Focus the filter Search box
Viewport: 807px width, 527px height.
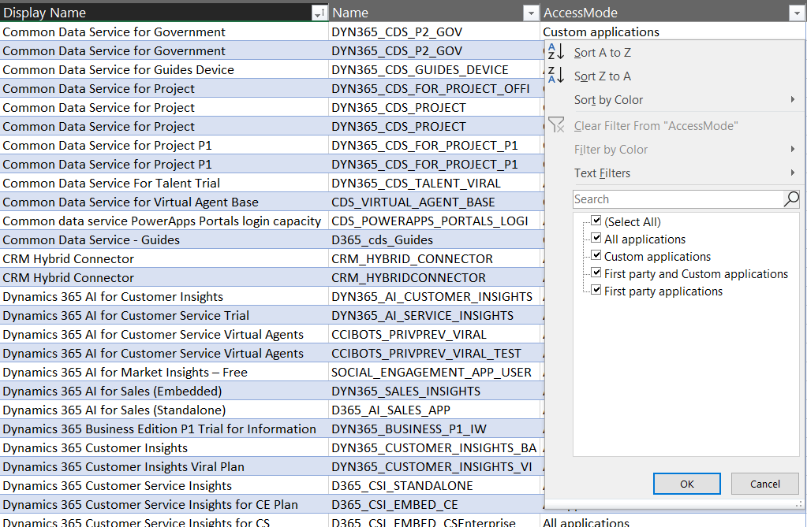(x=678, y=199)
